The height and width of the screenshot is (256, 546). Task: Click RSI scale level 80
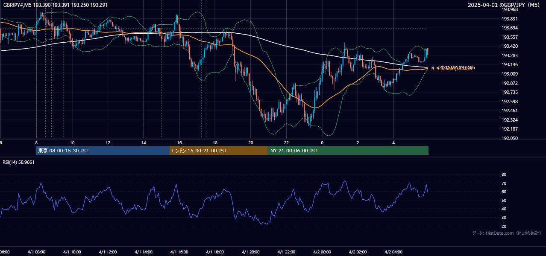pyautogui.click(x=504, y=175)
